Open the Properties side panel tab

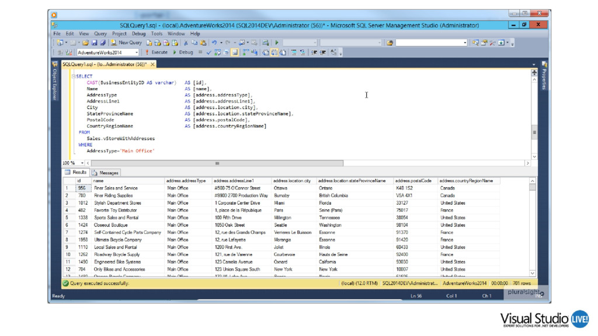[x=544, y=76]
